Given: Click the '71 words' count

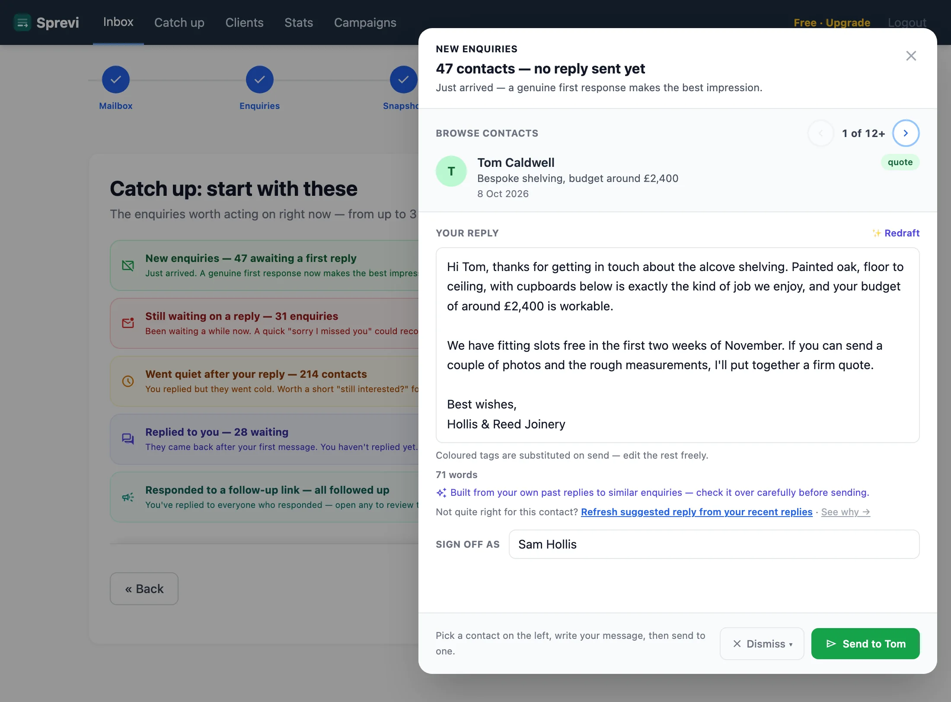Looking at the screenshot, I should 456,475.
